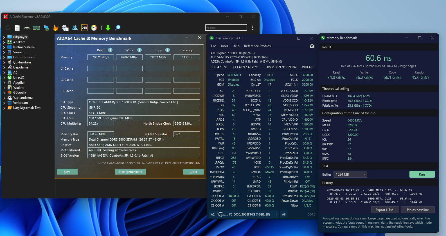
Task: Select the 16:17:29 history entry
Action: [x=374, y=192]
